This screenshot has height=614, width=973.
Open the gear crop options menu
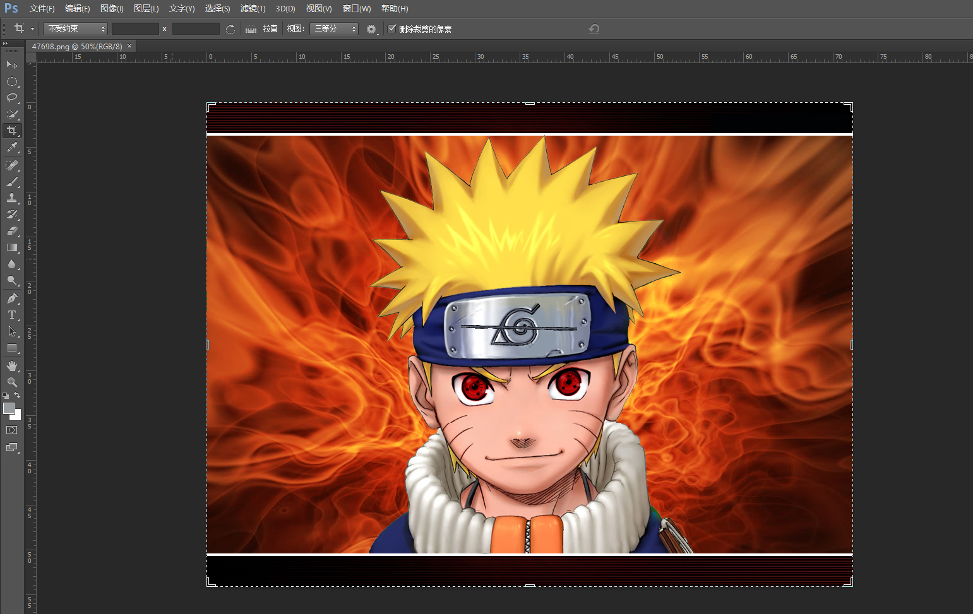[371, 29]
